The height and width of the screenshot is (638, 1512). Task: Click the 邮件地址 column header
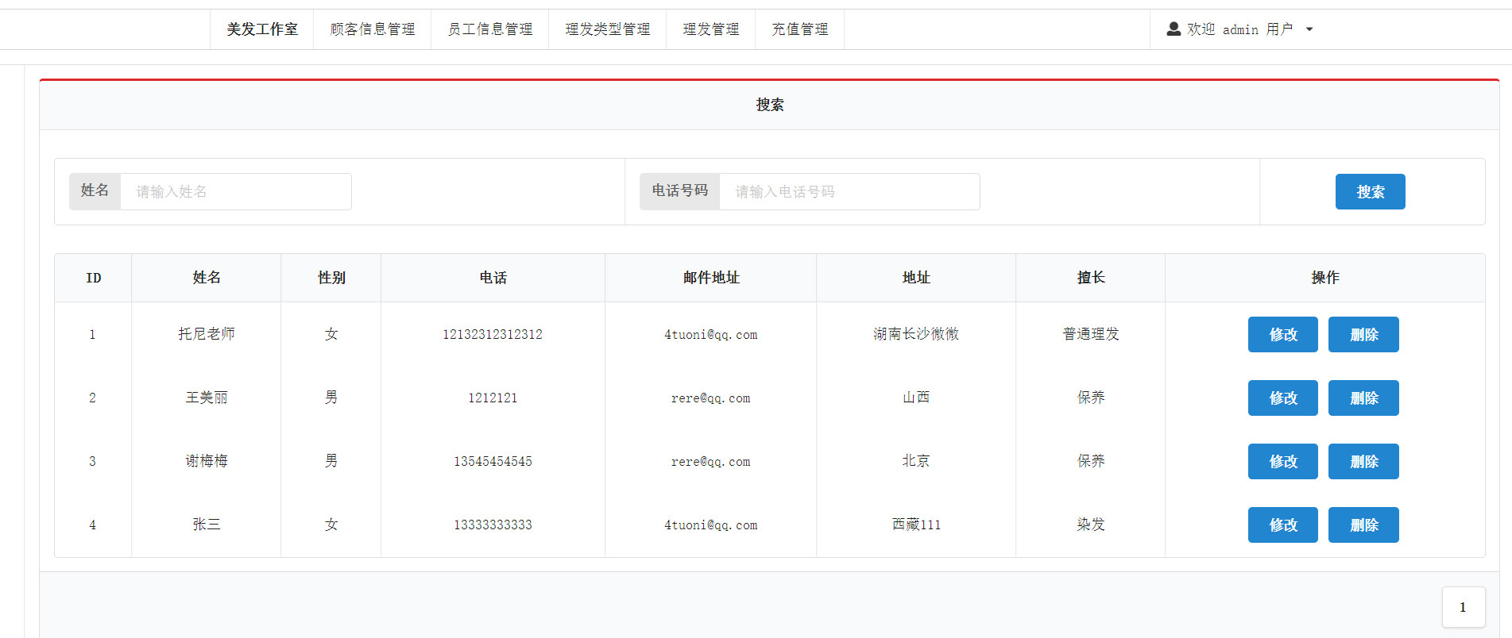coord(711,278)
